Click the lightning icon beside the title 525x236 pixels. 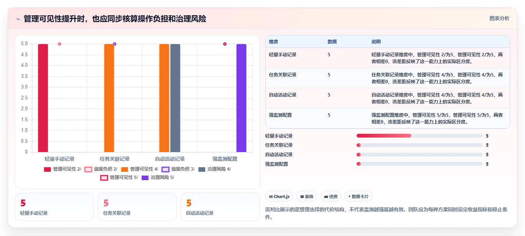[18, 19]
